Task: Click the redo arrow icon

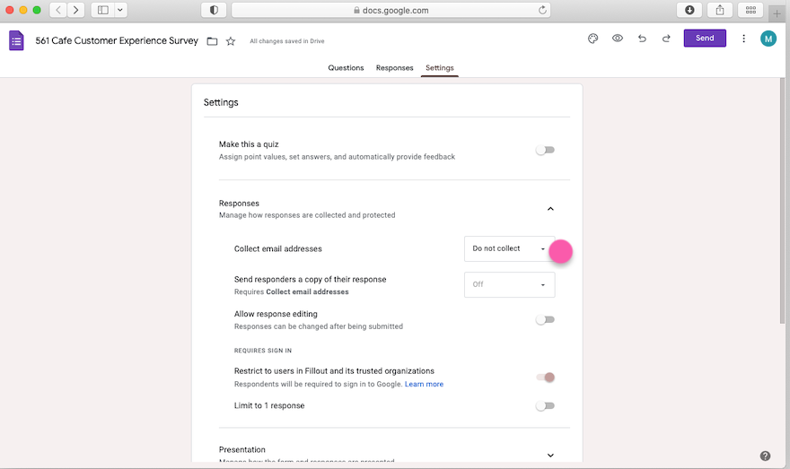Action: [x=666, y=39]
